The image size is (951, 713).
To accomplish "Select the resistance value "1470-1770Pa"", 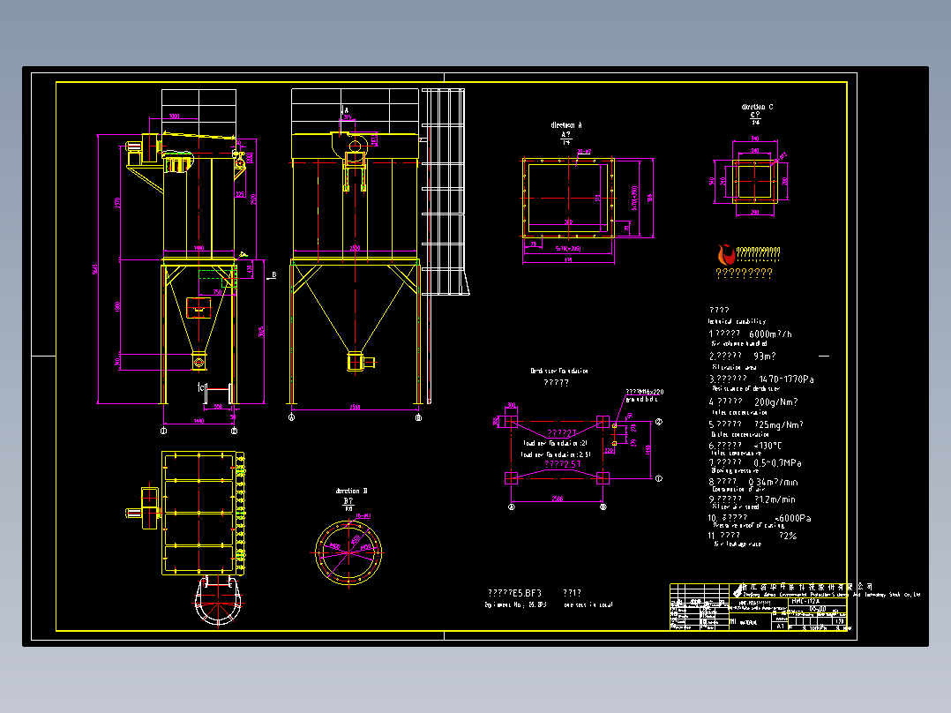I will pos(786,379).
